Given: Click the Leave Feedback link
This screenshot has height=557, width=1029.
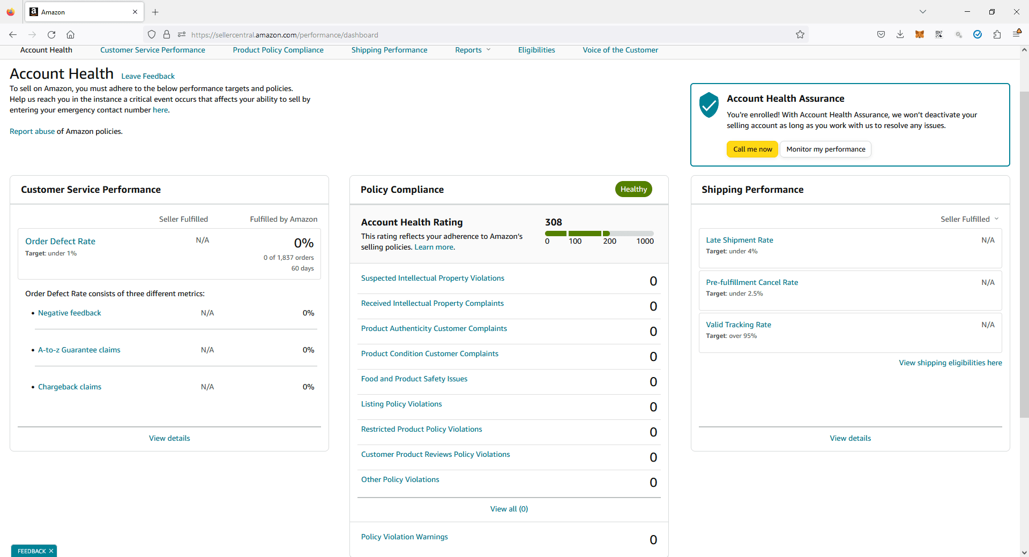Looking at the screenshot, I should (148, 76).
